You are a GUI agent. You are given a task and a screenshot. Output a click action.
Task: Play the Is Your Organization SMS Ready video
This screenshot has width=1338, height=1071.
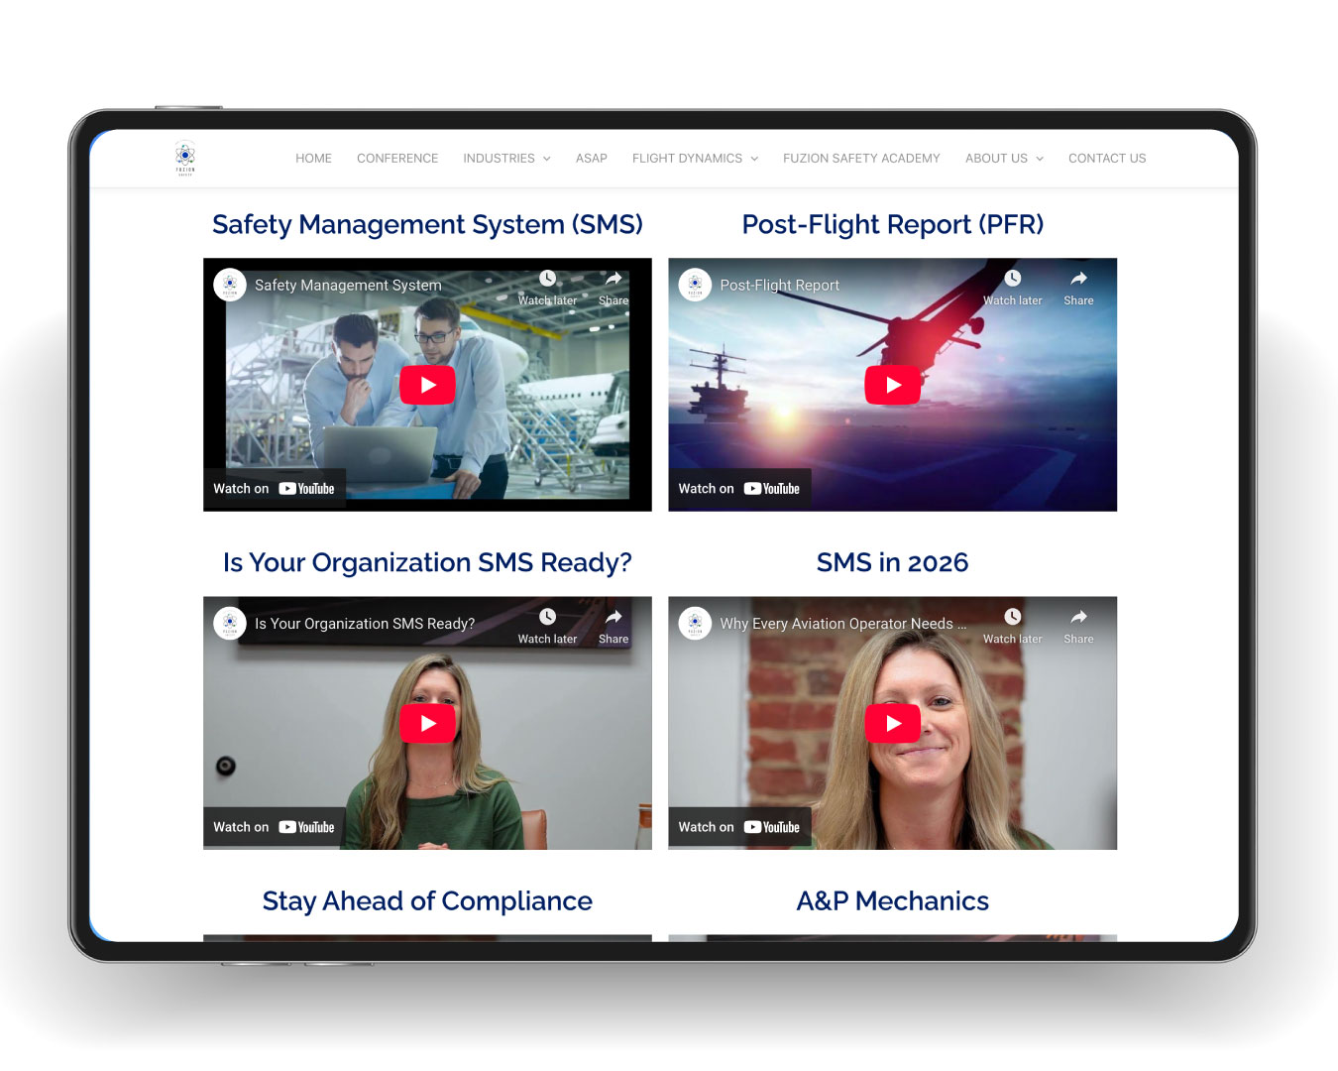point(427,723)
